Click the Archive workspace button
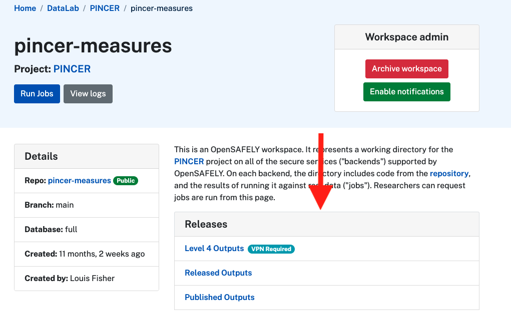Image resolution: width=511 pixels, height=317 pixels. pos(406,69)
